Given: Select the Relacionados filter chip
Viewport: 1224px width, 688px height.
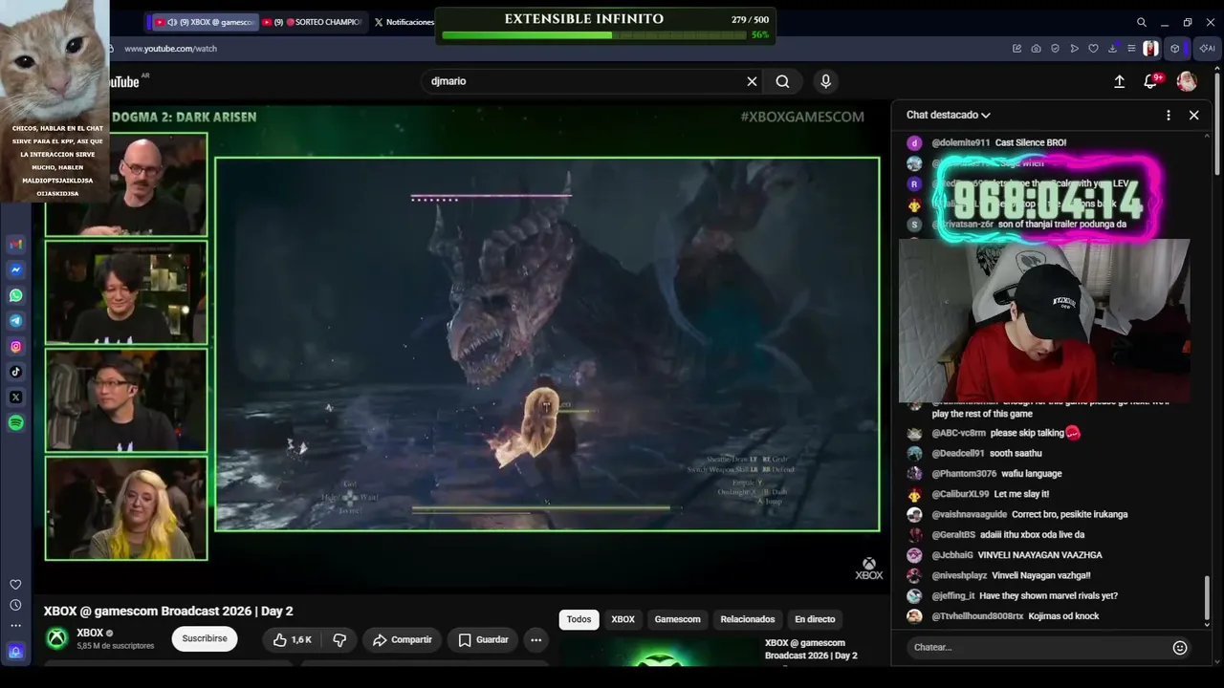Looking at the screenshot, I should pos(748,619).
